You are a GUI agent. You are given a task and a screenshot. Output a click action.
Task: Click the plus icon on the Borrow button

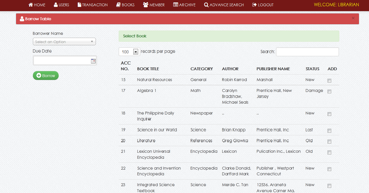tap(39, 75)
